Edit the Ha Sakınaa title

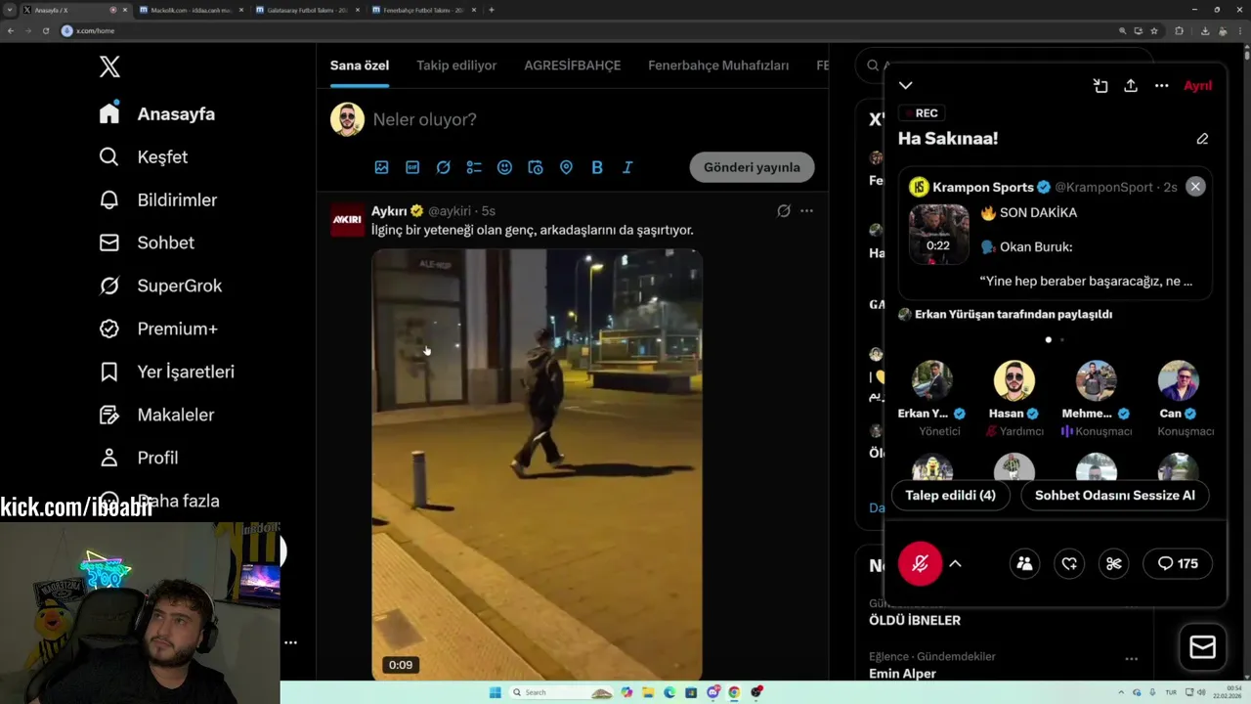pyautogui.click(x=1202, y=139)
